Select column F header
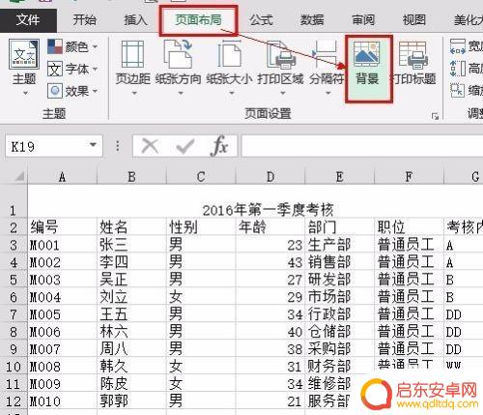Screen dimensions: 483x415 pos(409,177)
